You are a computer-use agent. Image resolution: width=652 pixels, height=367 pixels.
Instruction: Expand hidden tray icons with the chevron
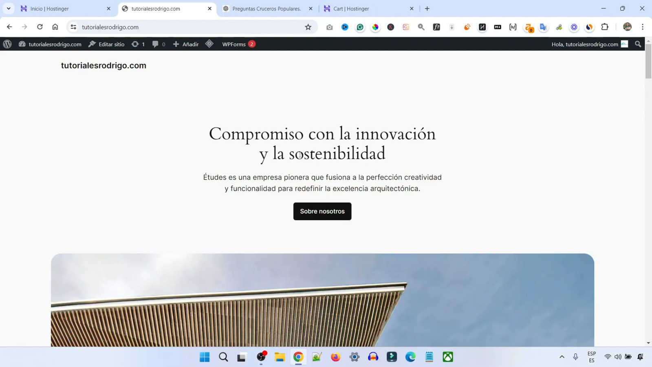[x=562, y=356]
